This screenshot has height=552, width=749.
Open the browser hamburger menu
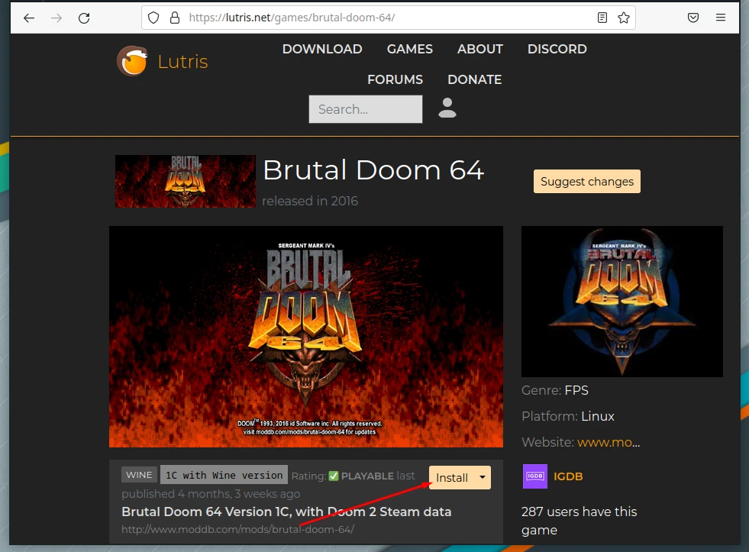(x=721, y=18)
